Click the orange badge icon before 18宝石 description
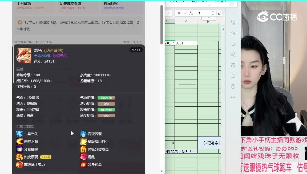 click(20, 23)
